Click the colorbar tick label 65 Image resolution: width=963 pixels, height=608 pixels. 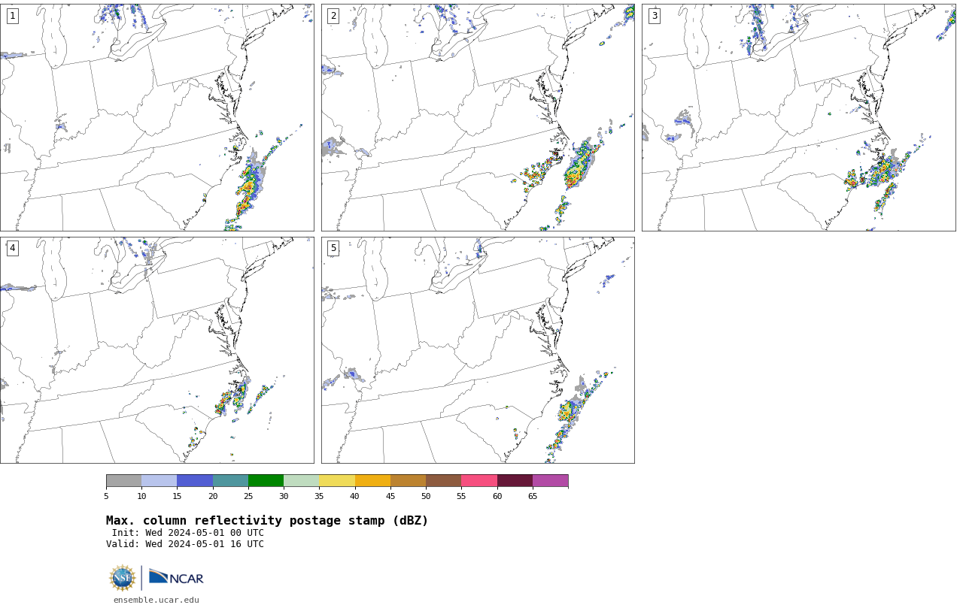click(x=533, y=496)
